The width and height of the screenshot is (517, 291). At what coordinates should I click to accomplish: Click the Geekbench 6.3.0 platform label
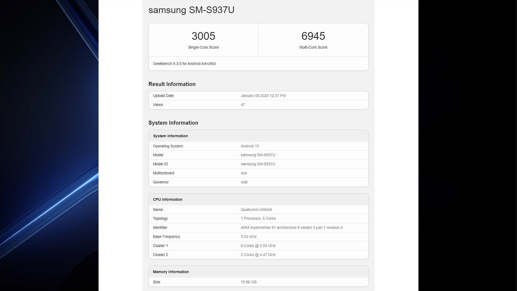[x=184, y=63]
